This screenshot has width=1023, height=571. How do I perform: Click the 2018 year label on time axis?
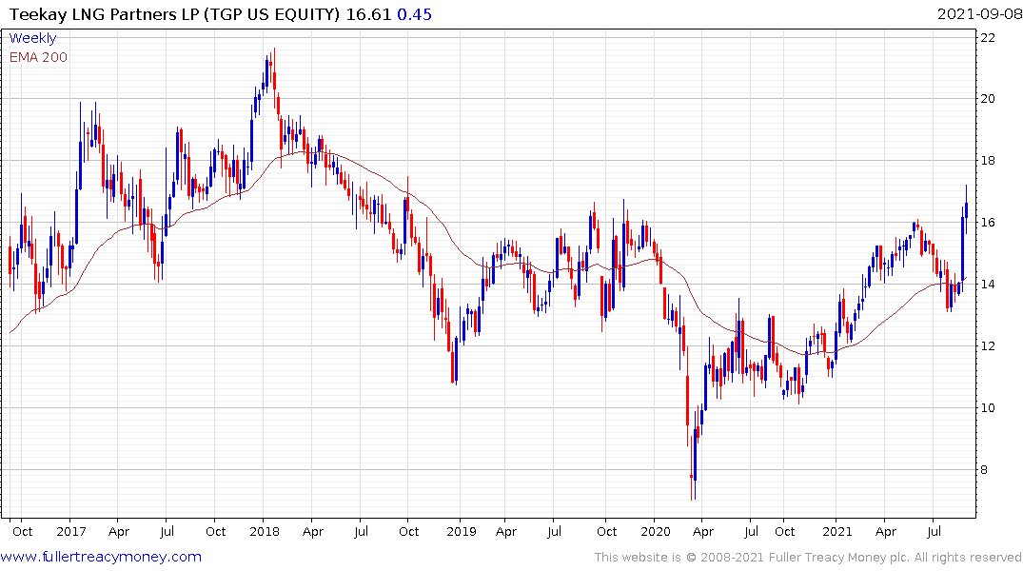click(265, 531)
